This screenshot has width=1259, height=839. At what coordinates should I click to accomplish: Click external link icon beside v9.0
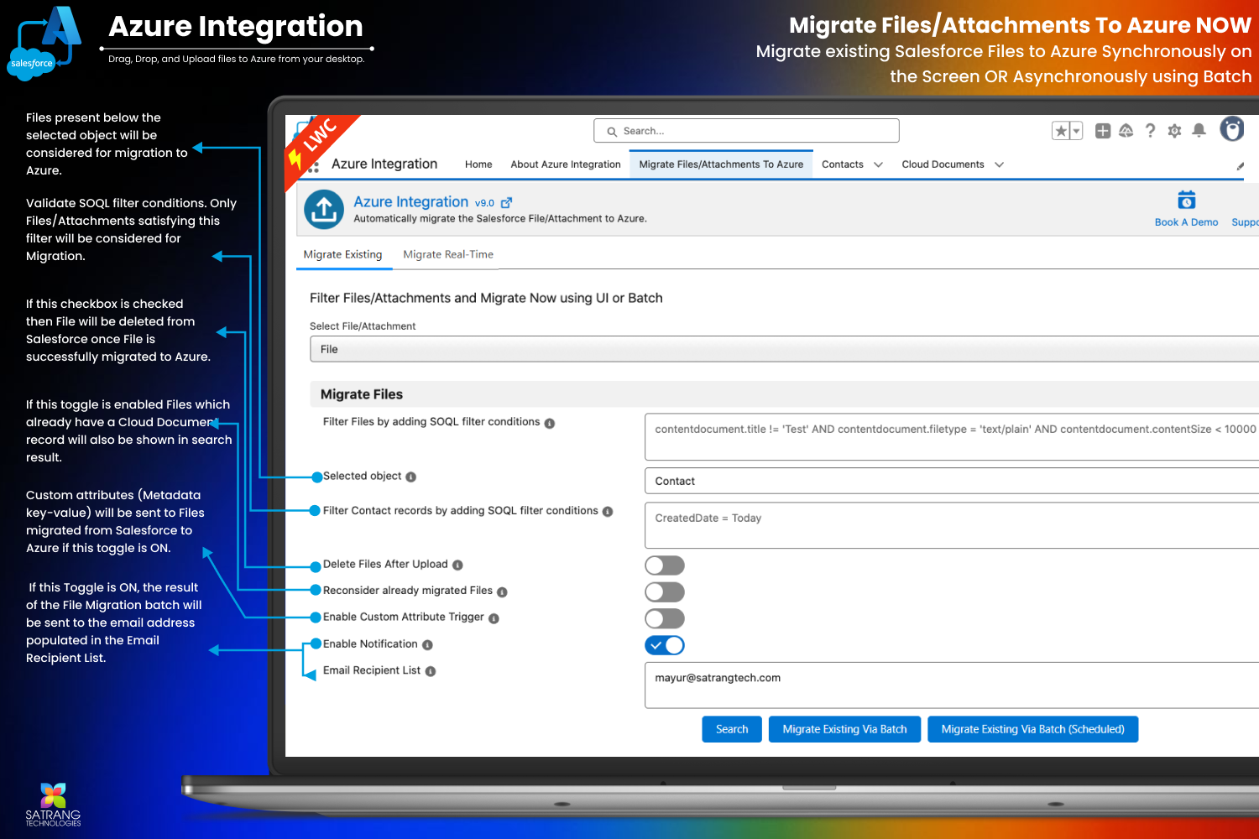(506, 203)
